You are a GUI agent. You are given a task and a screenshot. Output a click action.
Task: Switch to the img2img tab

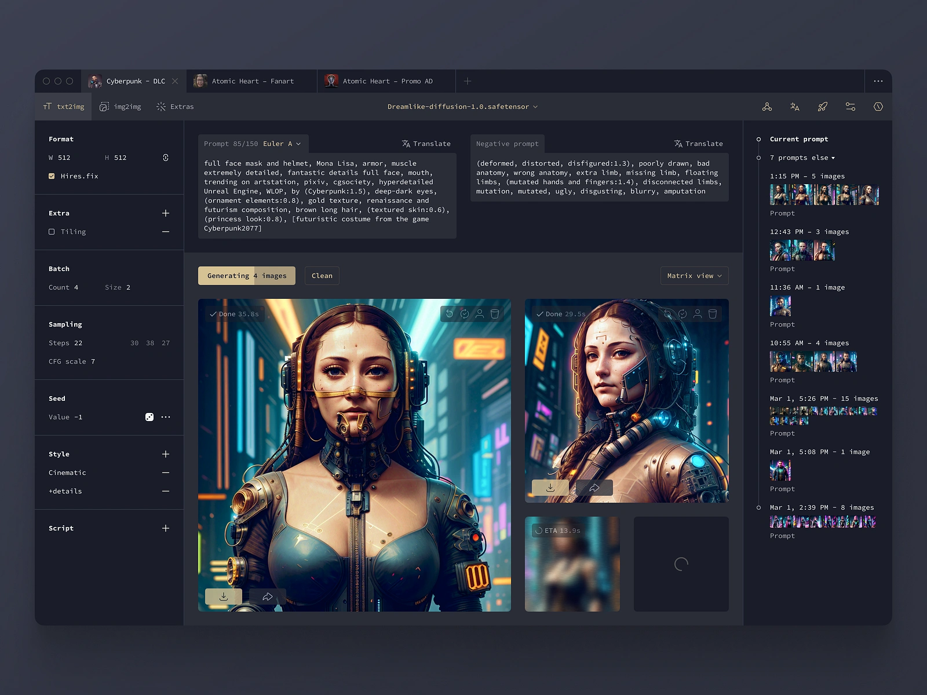[x=121, y=107]
